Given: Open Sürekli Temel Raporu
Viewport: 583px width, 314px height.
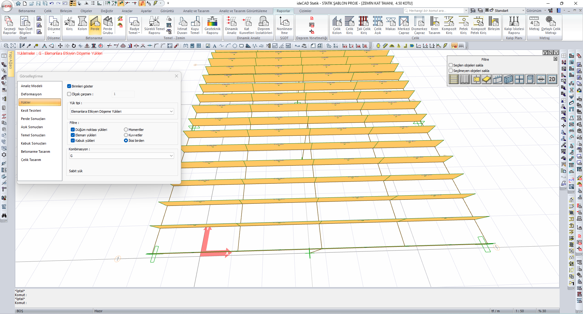Looking at the screenshot, I should [154, 25].
